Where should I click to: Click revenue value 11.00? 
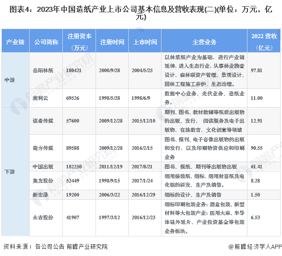[x=257, y=98]
